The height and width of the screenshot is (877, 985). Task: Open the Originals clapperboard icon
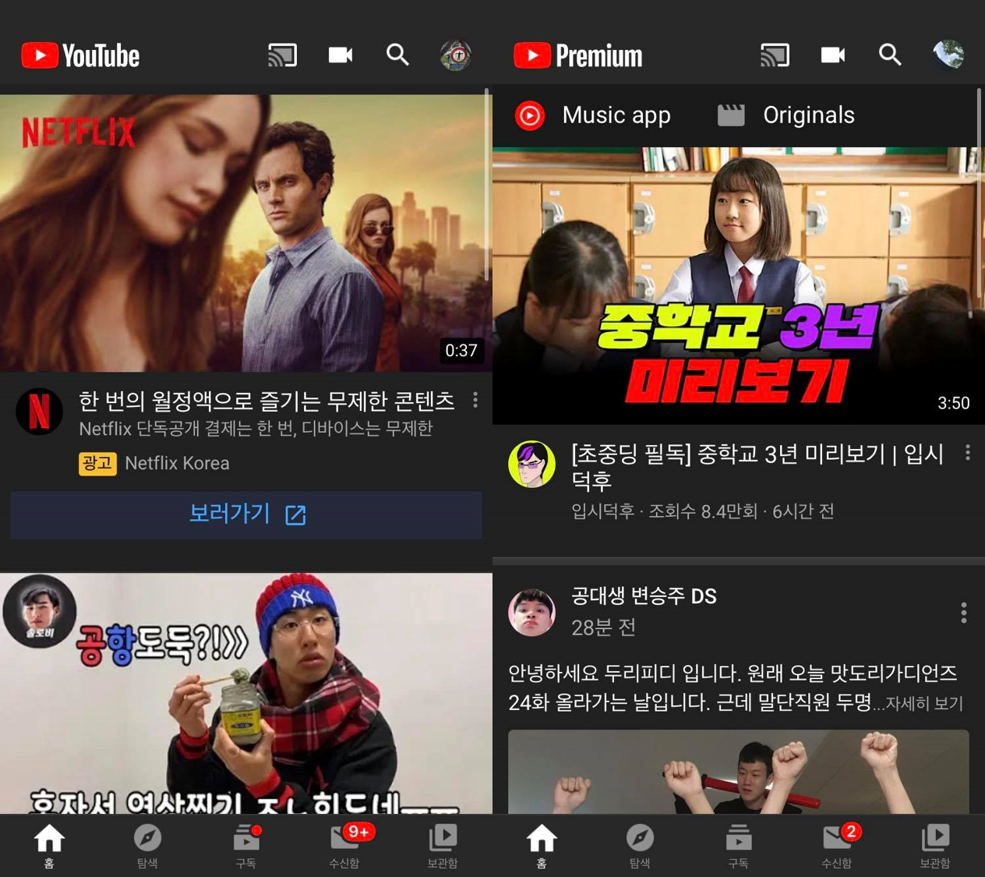(731, 115)
